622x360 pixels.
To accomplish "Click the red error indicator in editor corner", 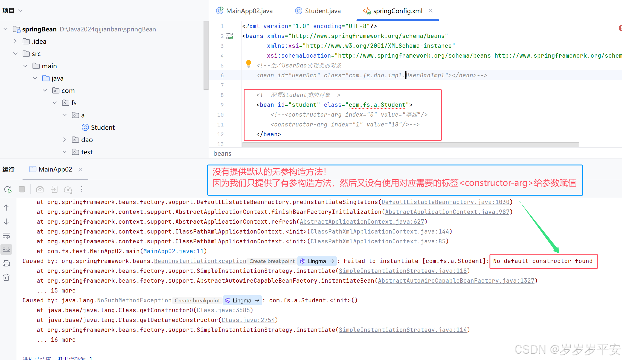I will pos(620,28).
